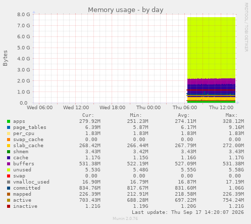Click the 'Max:' column header
The image size is (251, 224).
tap(231, 115)
